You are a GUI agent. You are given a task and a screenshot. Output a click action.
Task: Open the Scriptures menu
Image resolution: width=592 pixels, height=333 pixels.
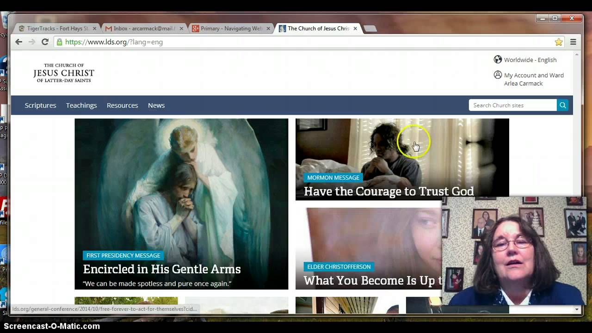click(x=40, y=105)
